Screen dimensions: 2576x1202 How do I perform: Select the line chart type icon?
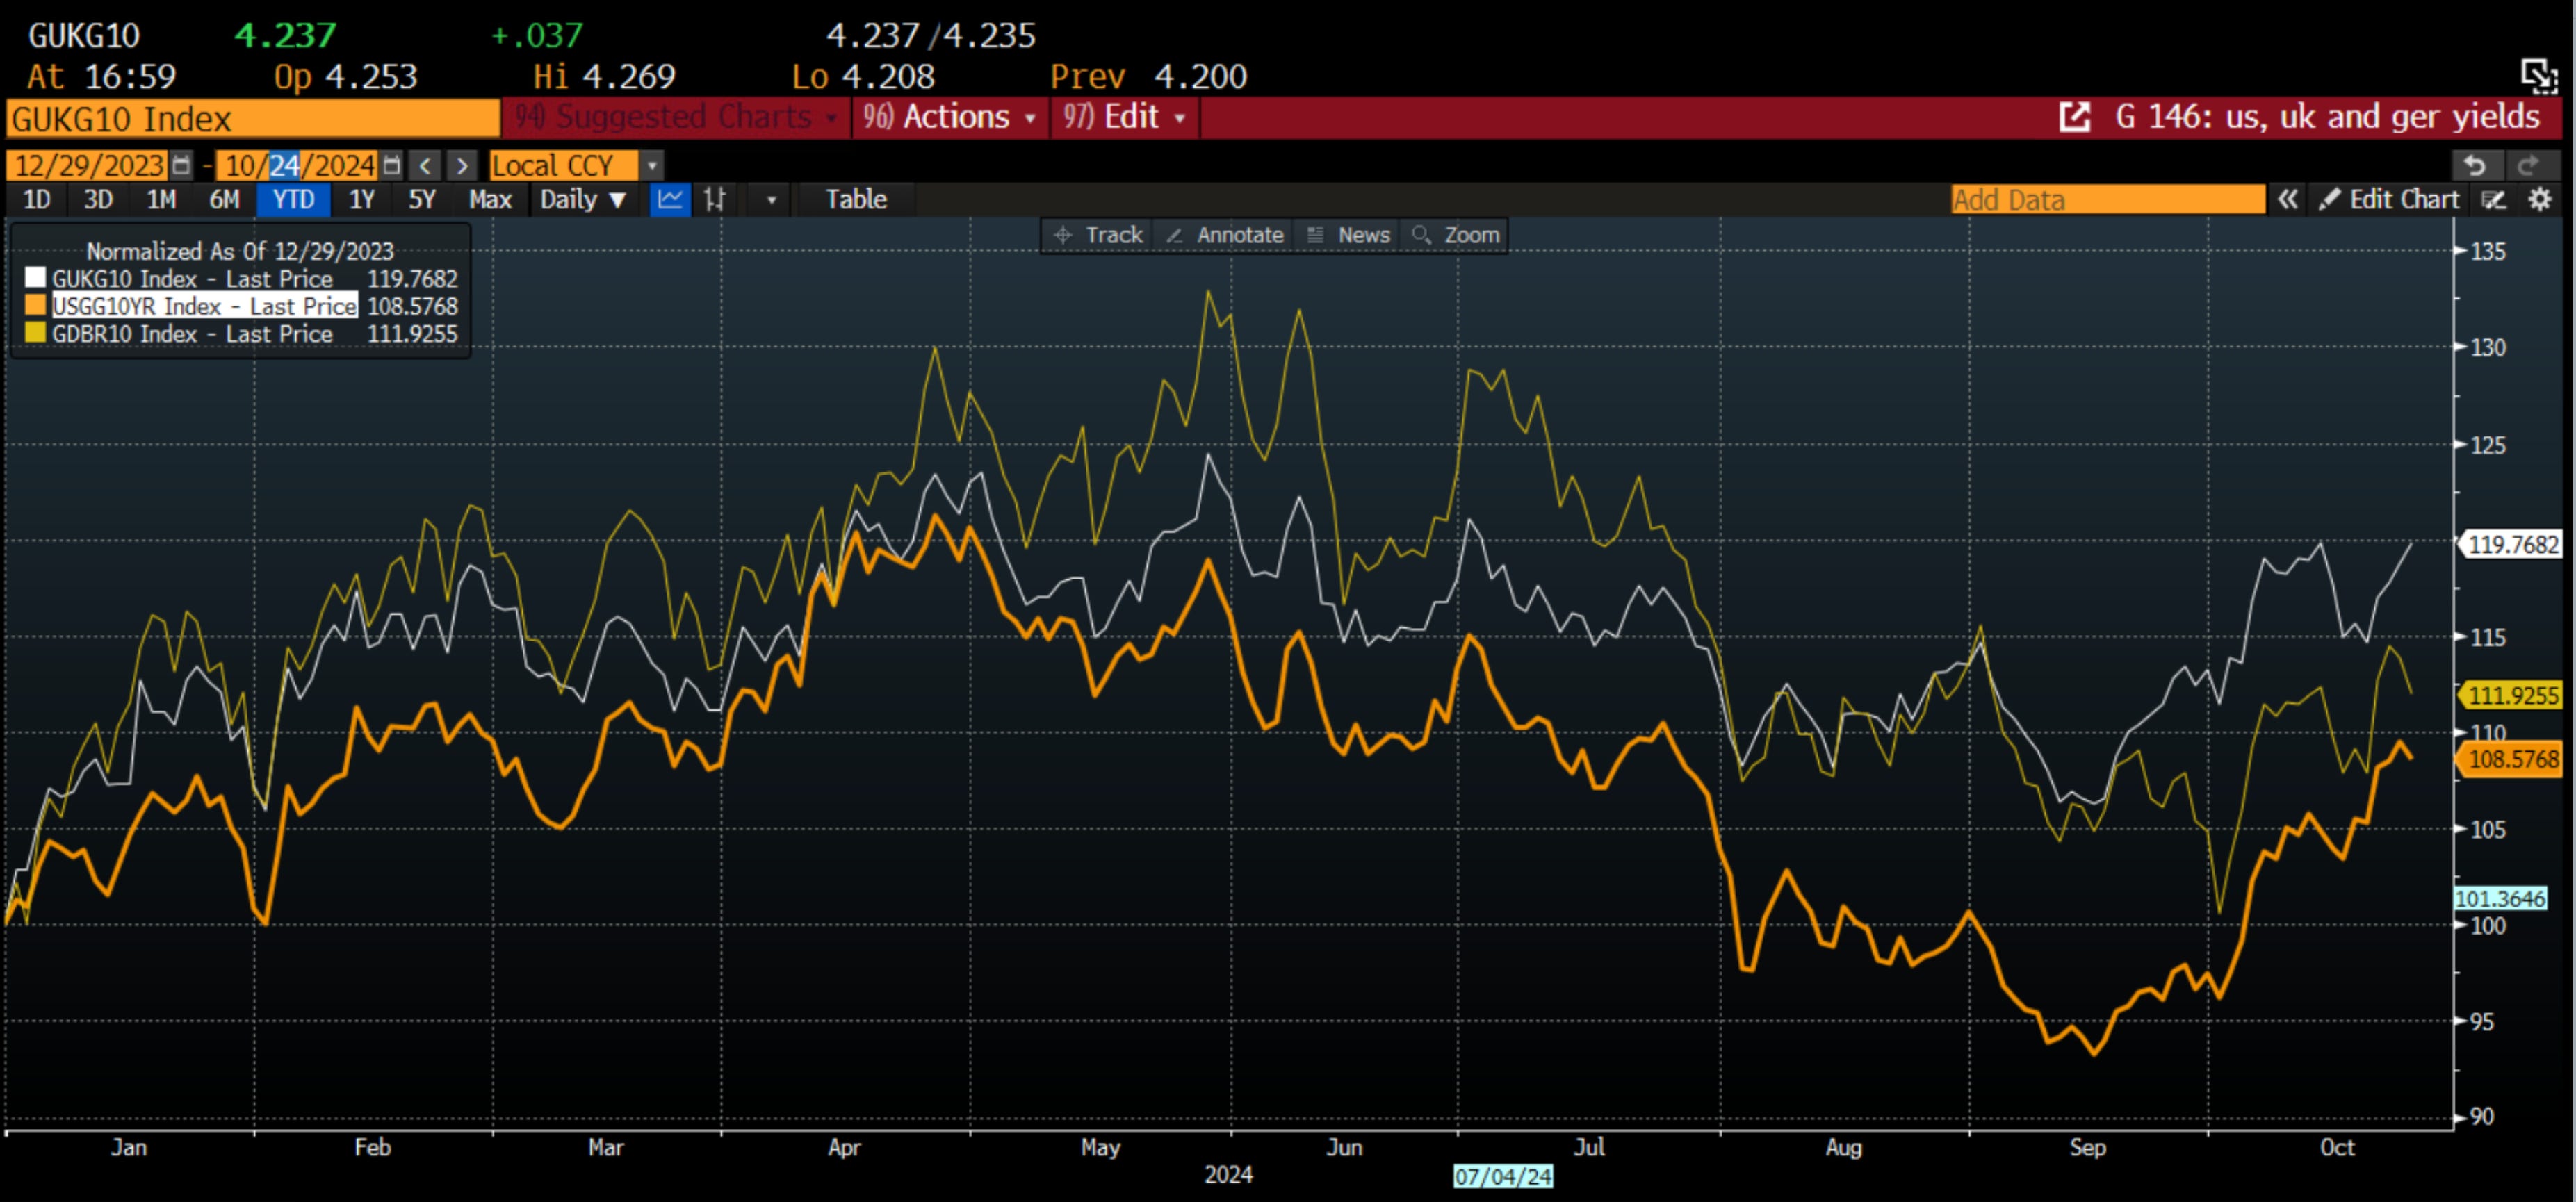(x=669, y=199)
